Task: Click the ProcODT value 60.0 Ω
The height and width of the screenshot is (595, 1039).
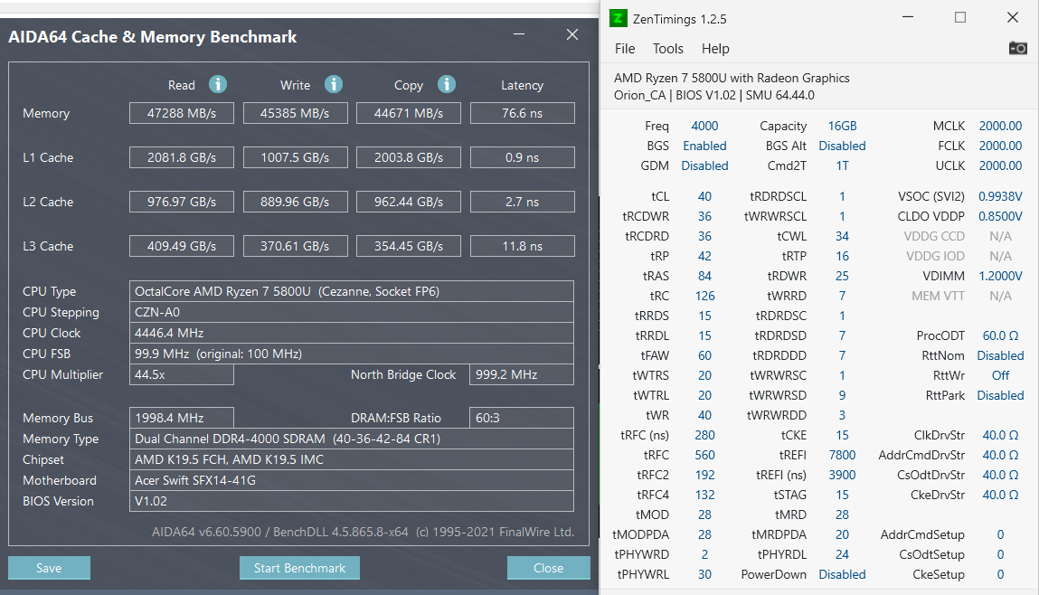Action: pyautogui.click(x=1000, y=335)
